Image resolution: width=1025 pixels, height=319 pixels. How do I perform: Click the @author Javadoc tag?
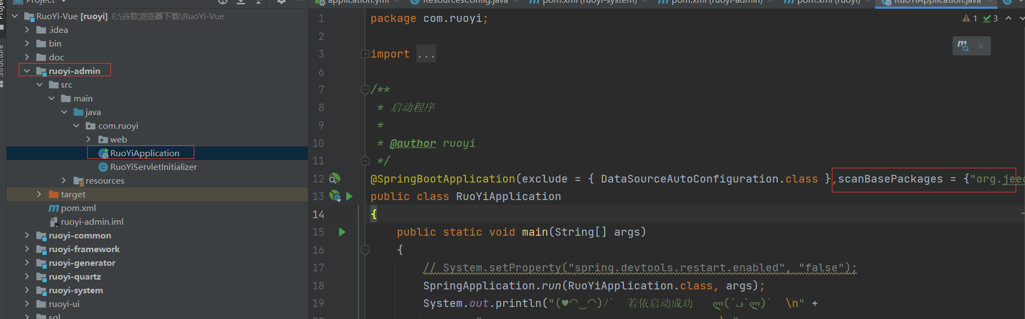(413, 143)
